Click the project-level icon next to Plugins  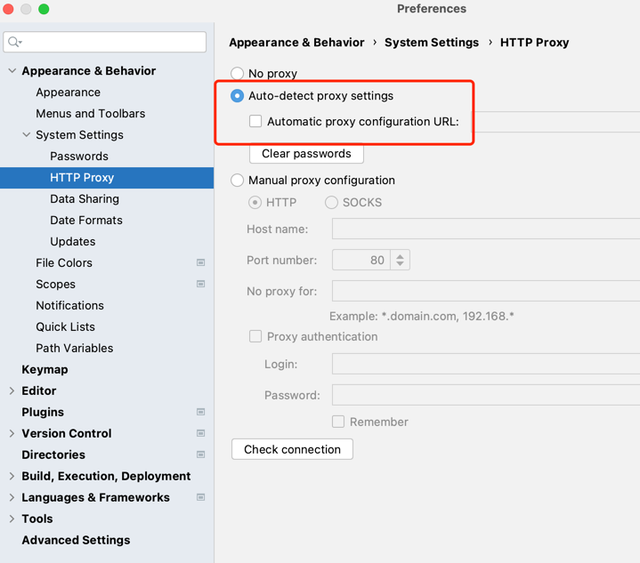tap(200, 412)
